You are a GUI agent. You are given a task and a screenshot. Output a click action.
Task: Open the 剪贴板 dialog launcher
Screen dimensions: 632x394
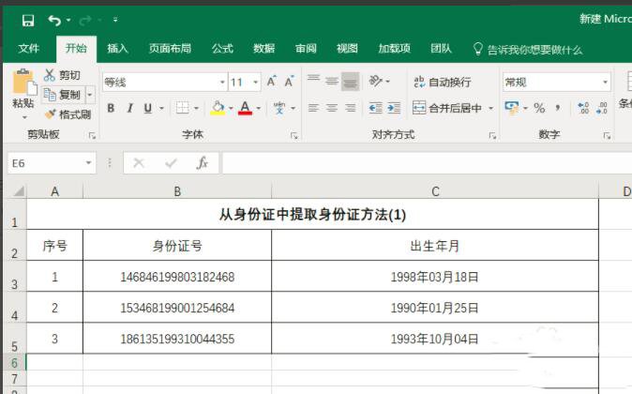[x=92, y=135]
